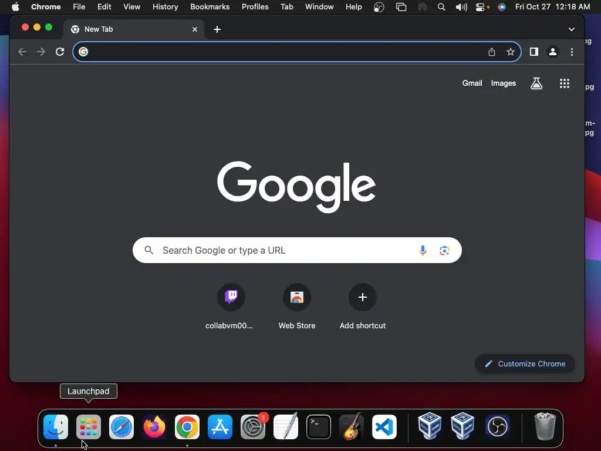Open the Window menu

tap(319, 6)
